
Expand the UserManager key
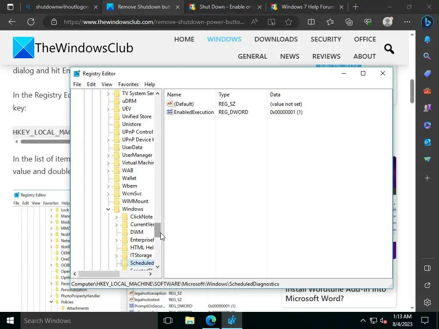108,155
